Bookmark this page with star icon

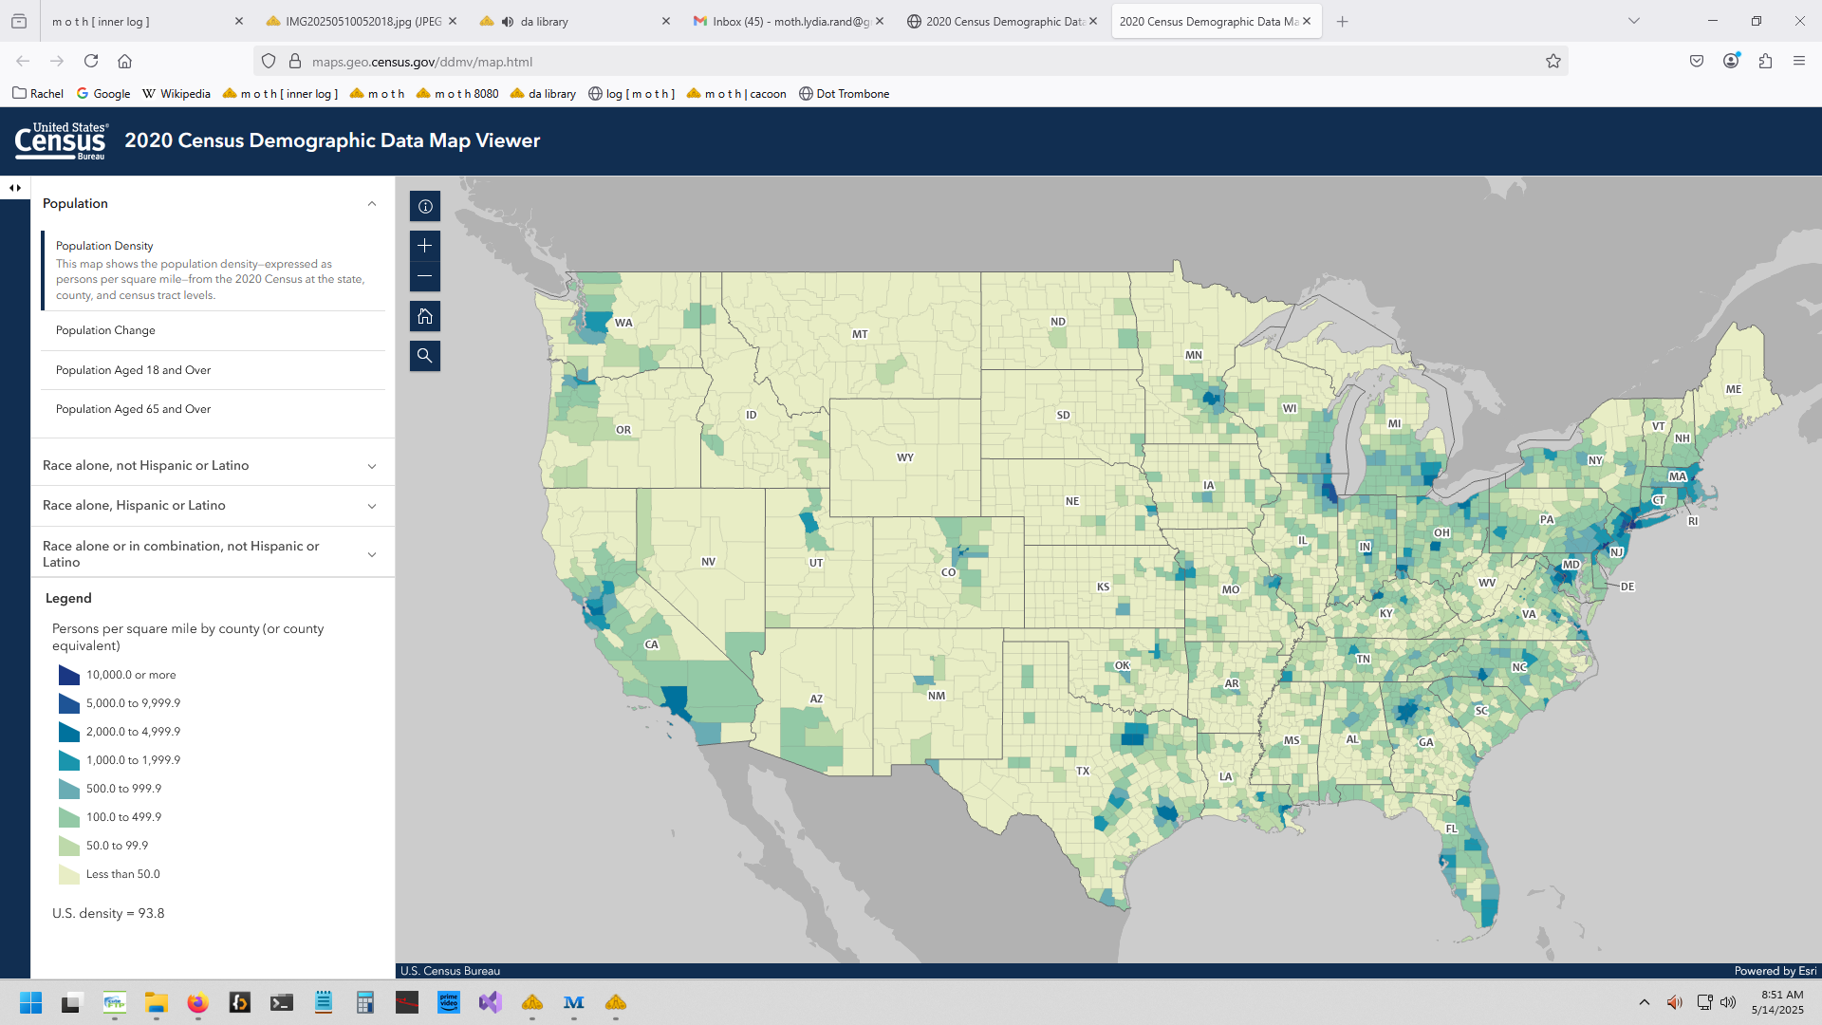[x=1552, y=62]
